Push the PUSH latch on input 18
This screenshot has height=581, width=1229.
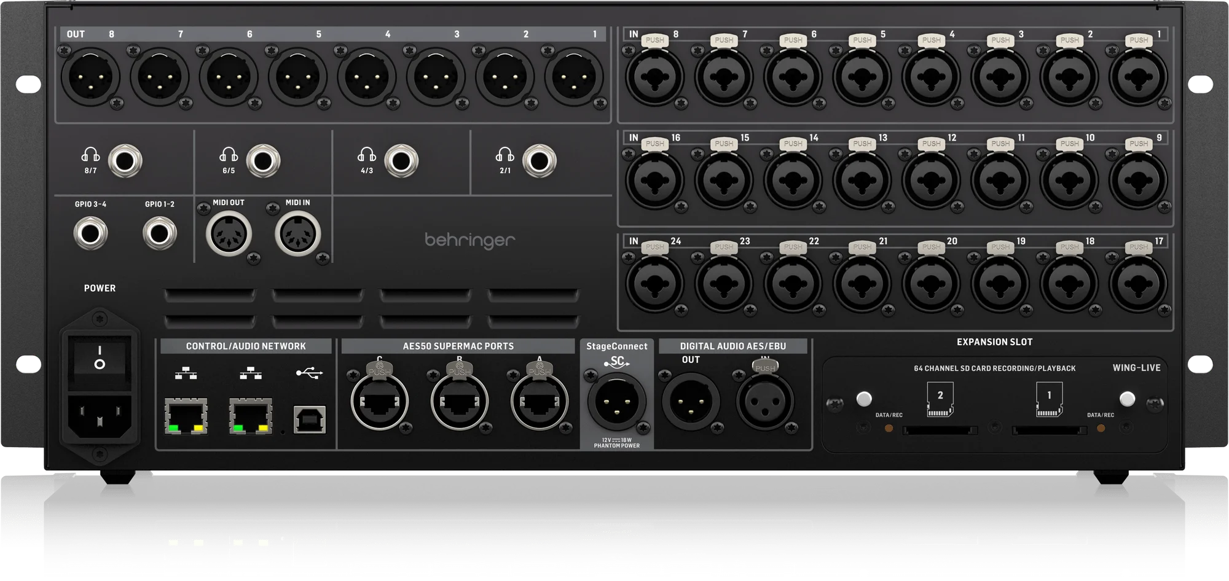pos(1069,247)
